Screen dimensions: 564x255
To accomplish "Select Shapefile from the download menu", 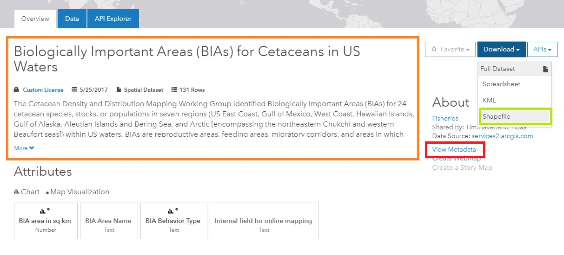I will point(496,116).
